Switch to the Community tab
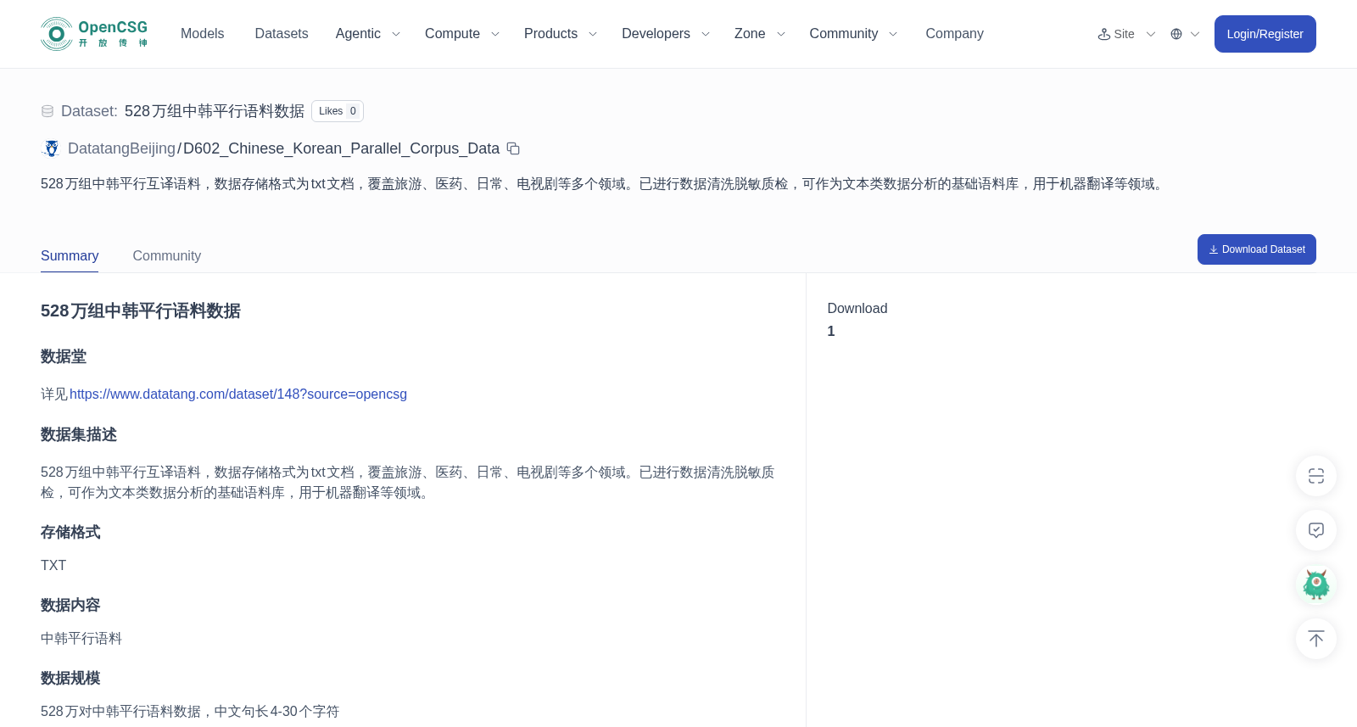Image resolution: width=1357 pixels, height=727 pixels. (167, 256)
